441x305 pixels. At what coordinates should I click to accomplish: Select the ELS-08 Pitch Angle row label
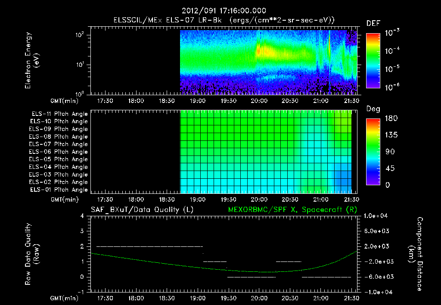pyautogui.click(x=58, y=137)
